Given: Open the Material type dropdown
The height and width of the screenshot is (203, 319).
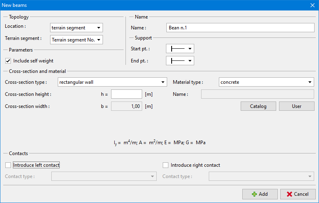Looking at the screenshot, I should point(266,82).
